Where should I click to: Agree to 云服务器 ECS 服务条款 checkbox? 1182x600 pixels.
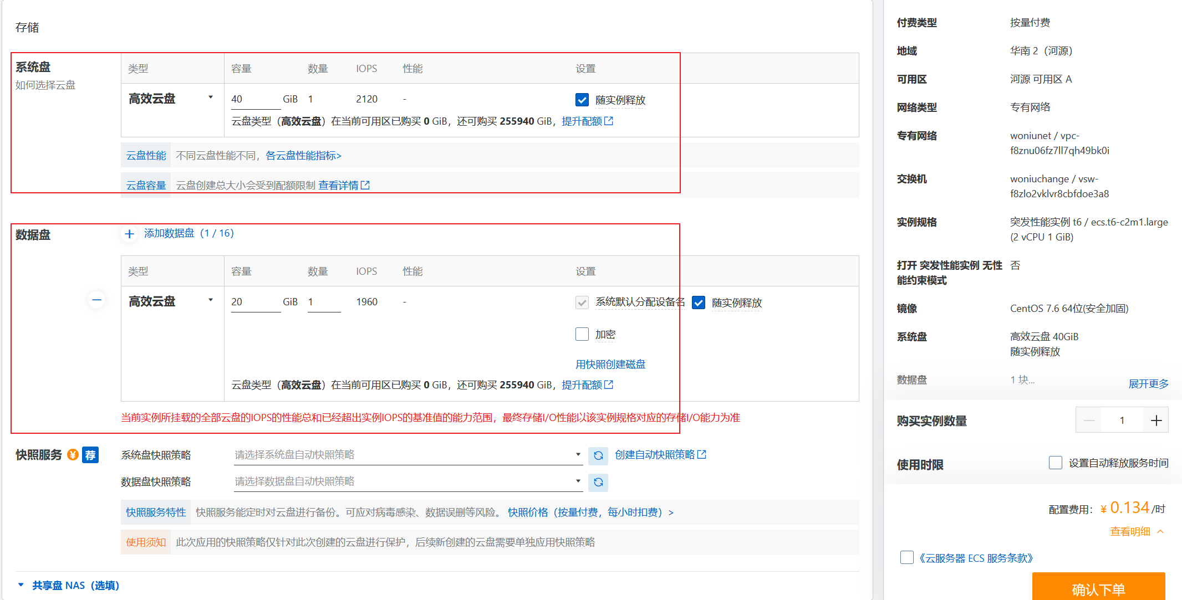(907, 557)
